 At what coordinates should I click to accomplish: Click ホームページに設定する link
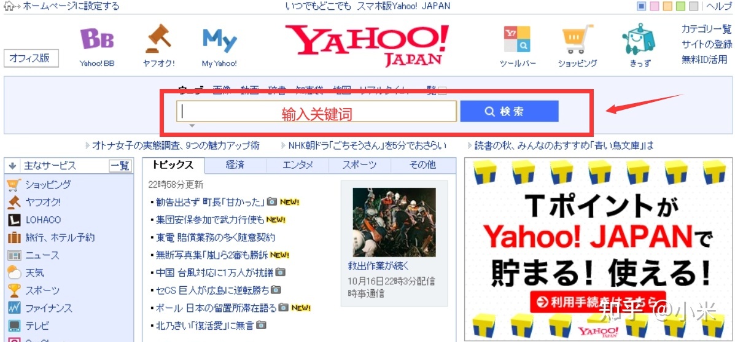[71, 7]
